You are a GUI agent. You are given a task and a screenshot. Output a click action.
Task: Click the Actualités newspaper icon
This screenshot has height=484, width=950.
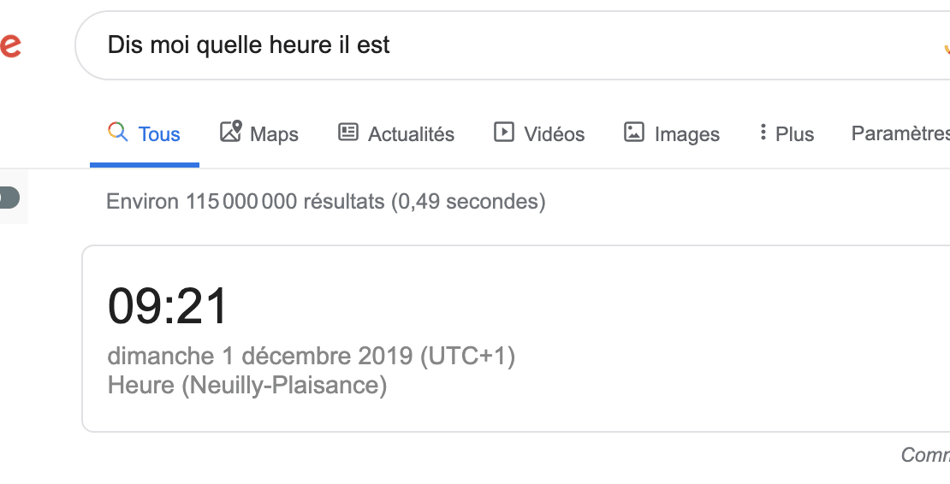coord(348,133)
